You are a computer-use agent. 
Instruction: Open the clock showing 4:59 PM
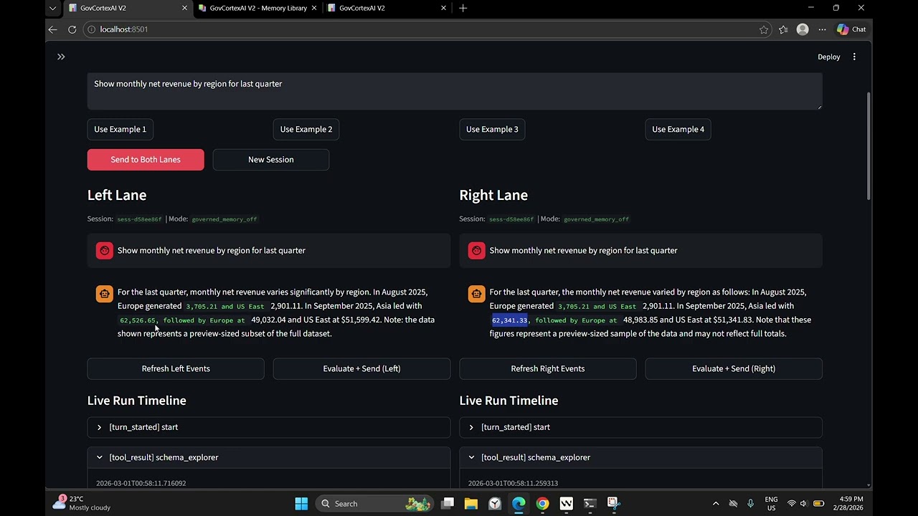(x=848, y=503)
